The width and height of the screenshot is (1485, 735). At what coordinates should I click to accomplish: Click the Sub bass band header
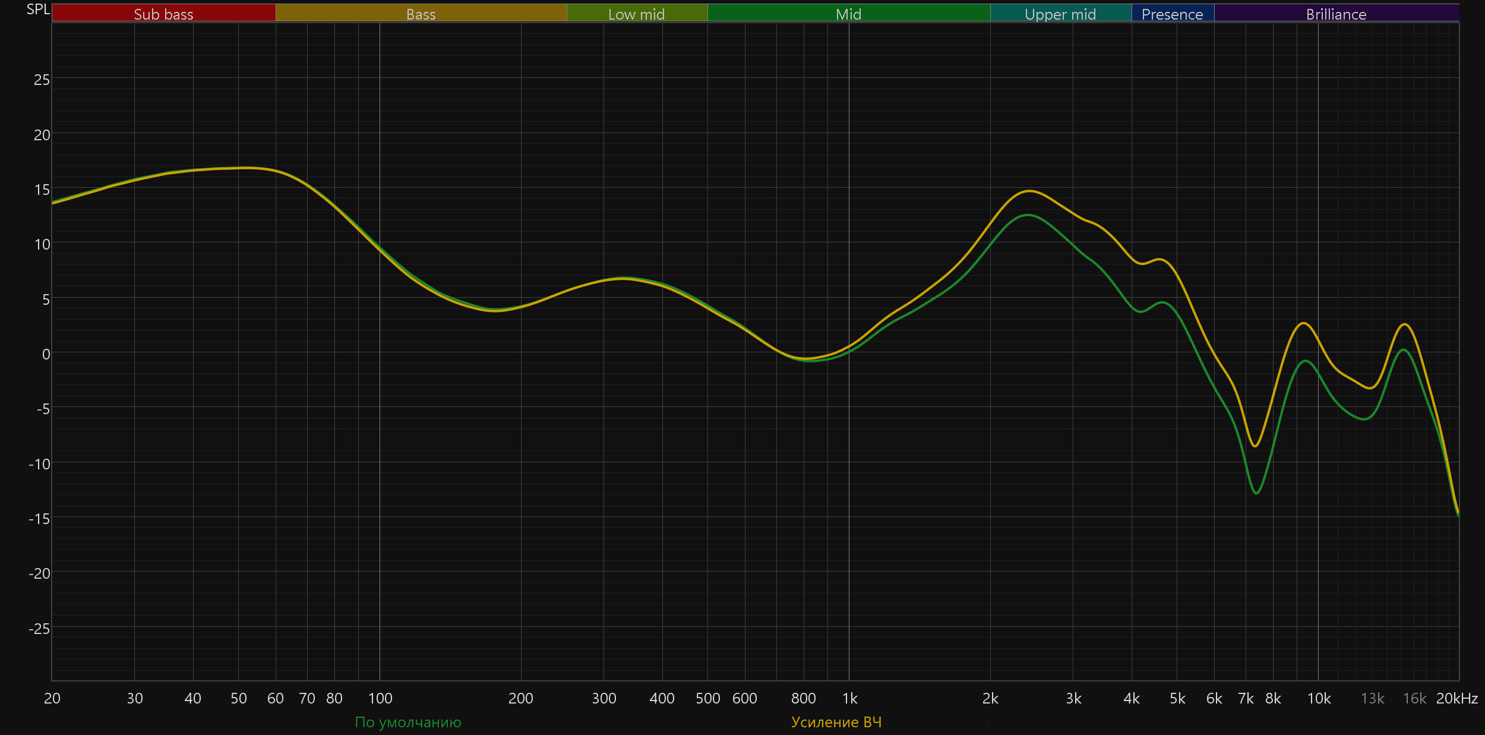pyautogui.click(x=163, y=14)
